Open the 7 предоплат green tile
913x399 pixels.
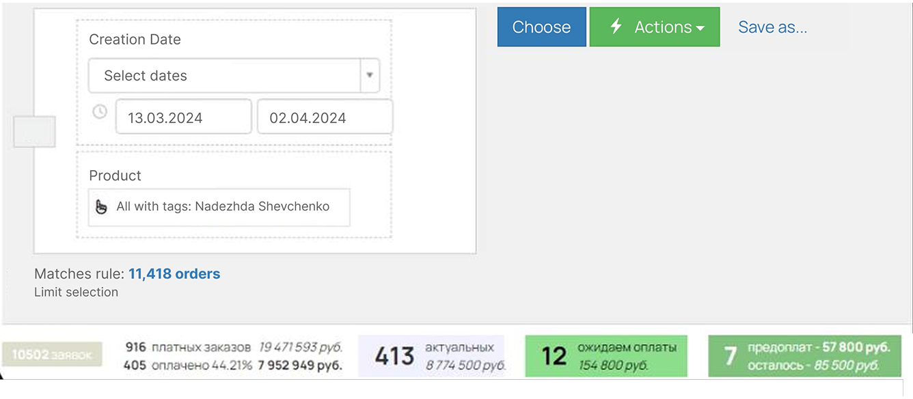[804, 356]
